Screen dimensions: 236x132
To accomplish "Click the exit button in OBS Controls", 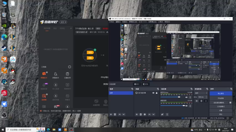I will (x=221, y=114).
